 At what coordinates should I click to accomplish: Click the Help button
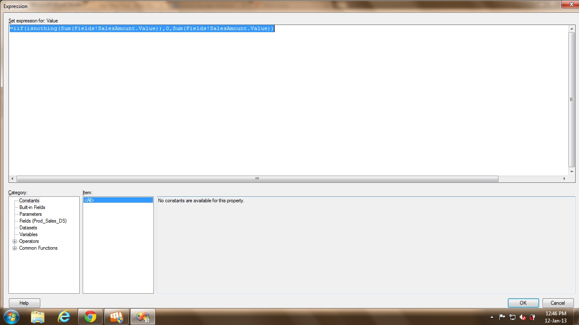point(24,303)
